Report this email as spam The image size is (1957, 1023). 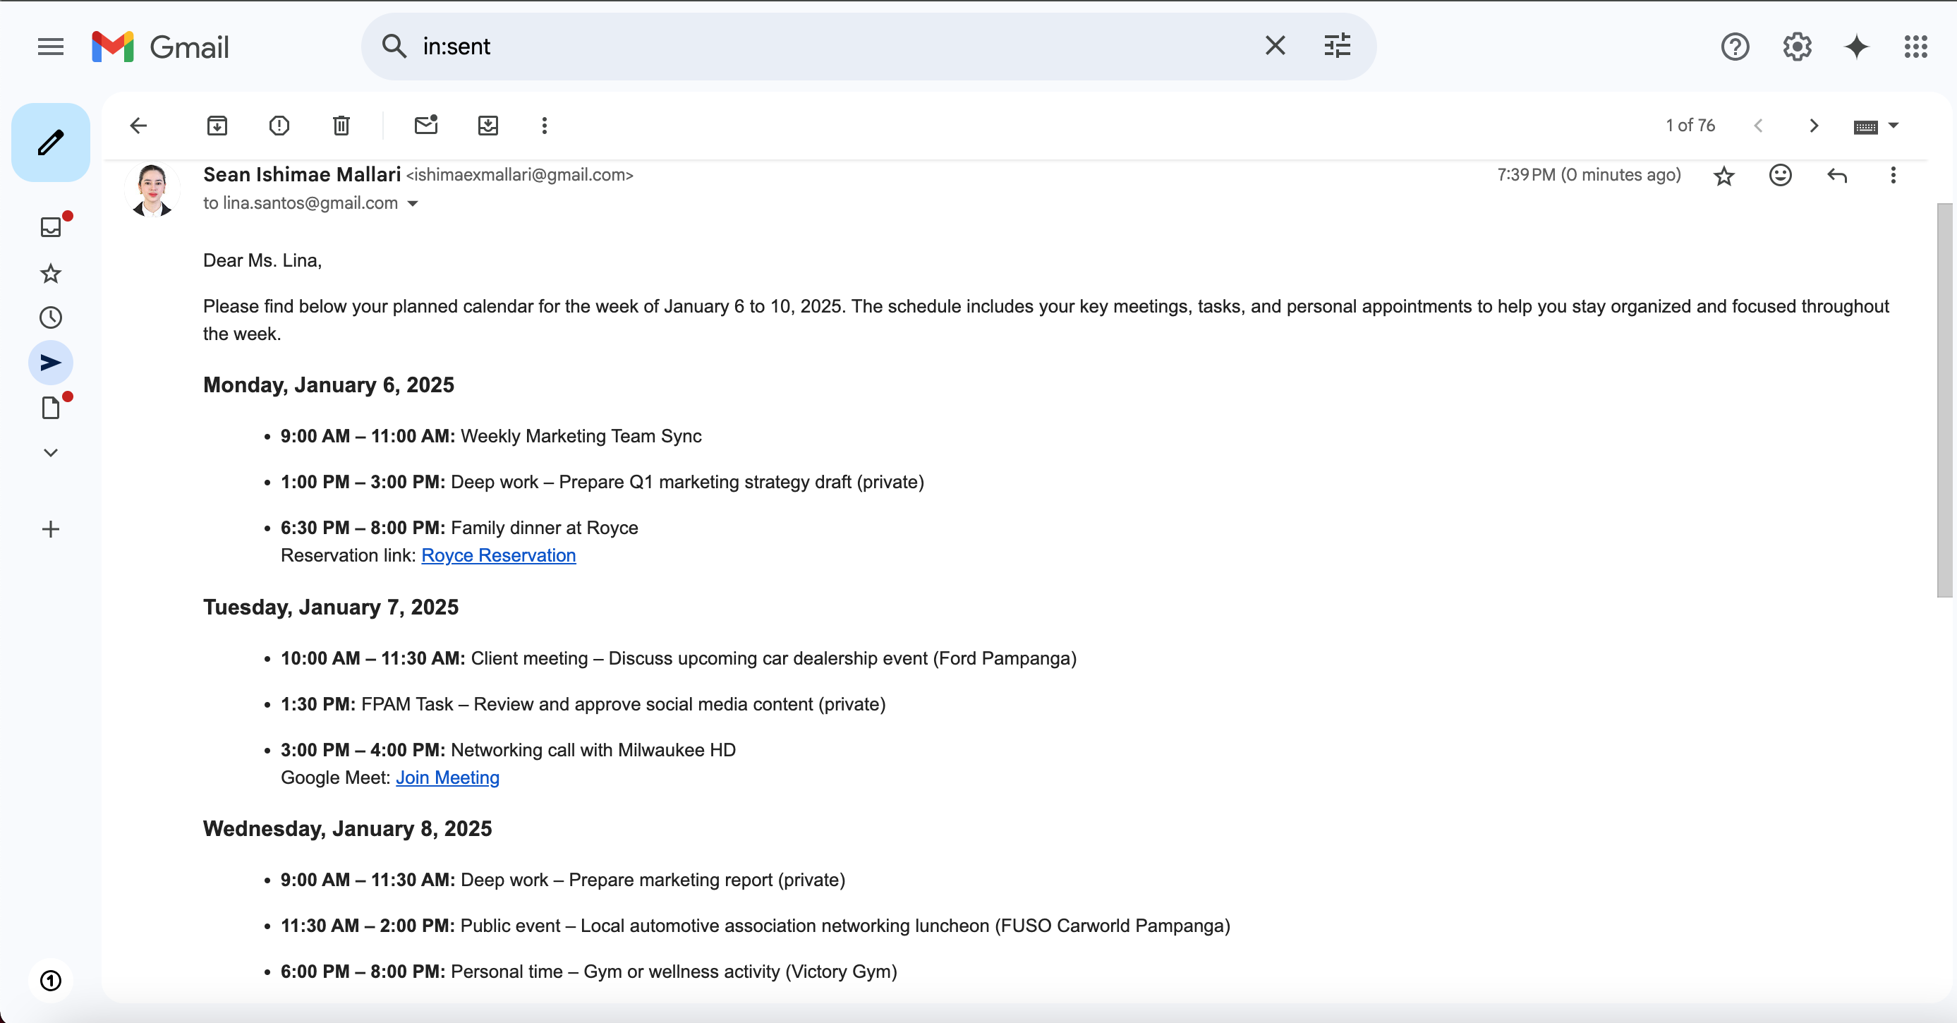point(279,126)
